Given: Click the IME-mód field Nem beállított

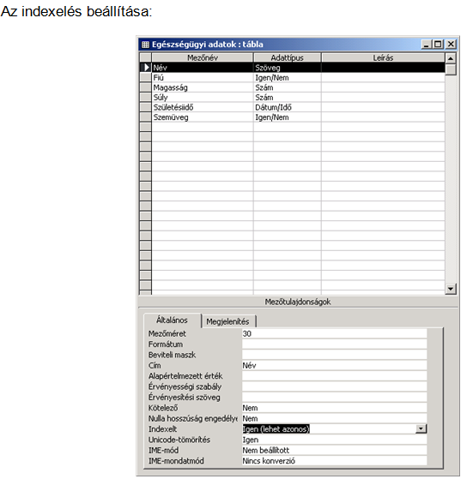Looking at the screenshot, I should coord(334,450).
